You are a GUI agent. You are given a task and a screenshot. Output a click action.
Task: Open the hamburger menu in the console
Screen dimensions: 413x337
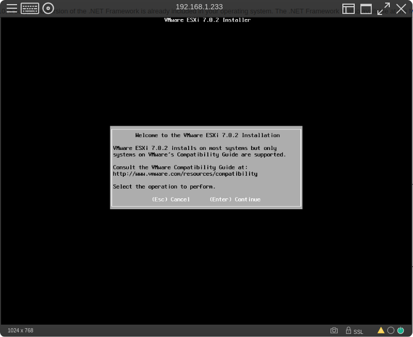pos(11,8)
